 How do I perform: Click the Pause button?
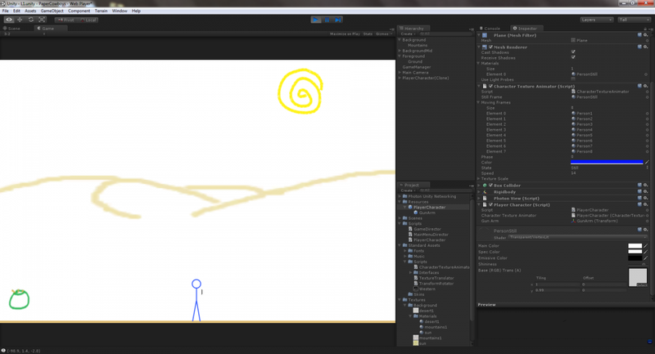pos(327,20)
